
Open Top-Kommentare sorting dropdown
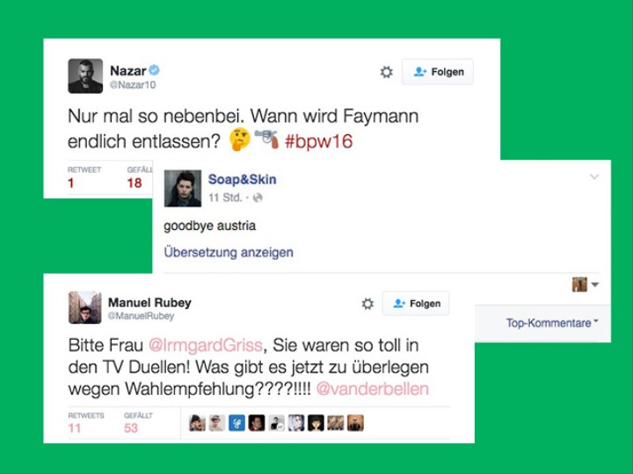pyautogui.click(x=552, y=323)
